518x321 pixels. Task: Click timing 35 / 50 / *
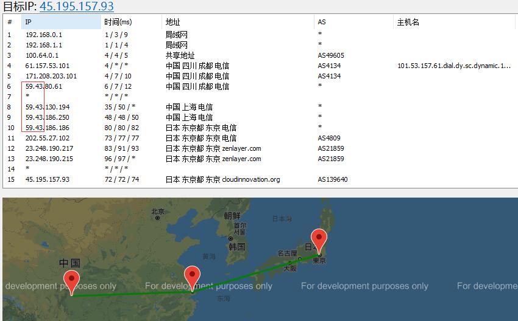pos(120,107)
